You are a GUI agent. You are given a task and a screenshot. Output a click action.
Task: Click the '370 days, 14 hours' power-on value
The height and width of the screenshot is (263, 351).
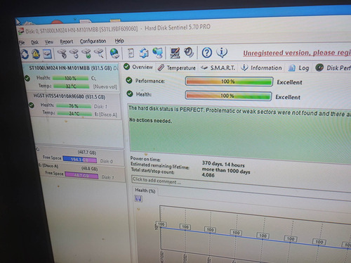coord(223,164)
